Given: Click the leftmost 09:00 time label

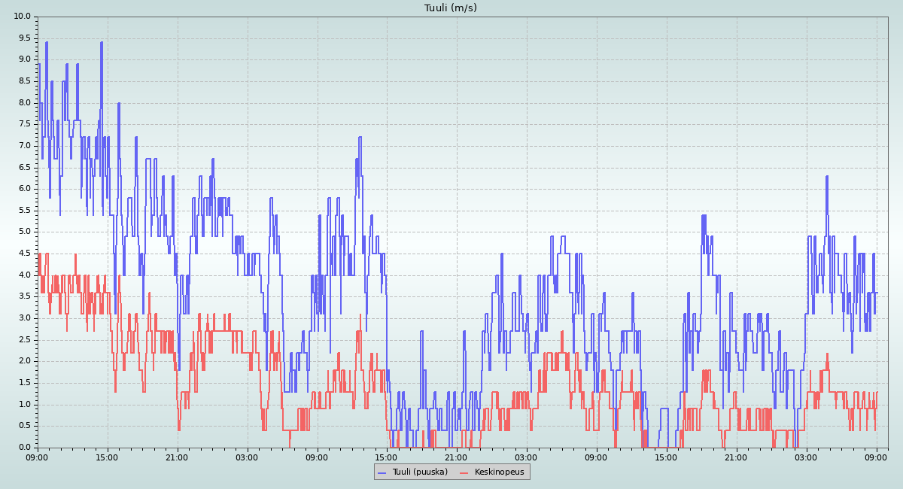Looking at the screenshot, I should click(x=37, y=457).
